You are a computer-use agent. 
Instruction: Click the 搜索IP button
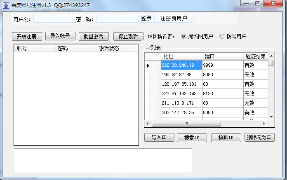click(x=192, y=138)
